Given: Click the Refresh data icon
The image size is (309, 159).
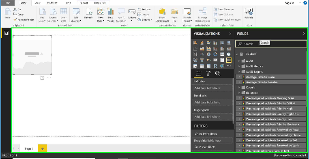Looking at the screenshot, I should (x=88, y=13).
